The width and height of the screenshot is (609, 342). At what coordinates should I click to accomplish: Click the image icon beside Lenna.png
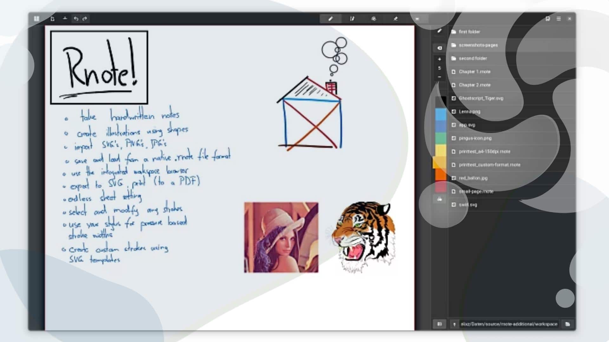(454, 111)
